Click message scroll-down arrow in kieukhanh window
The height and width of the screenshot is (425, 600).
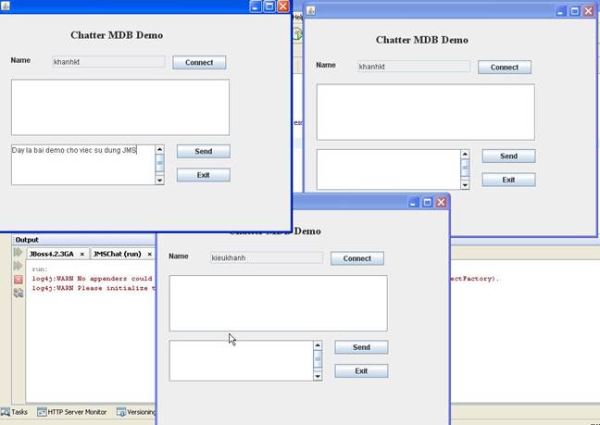318,377
